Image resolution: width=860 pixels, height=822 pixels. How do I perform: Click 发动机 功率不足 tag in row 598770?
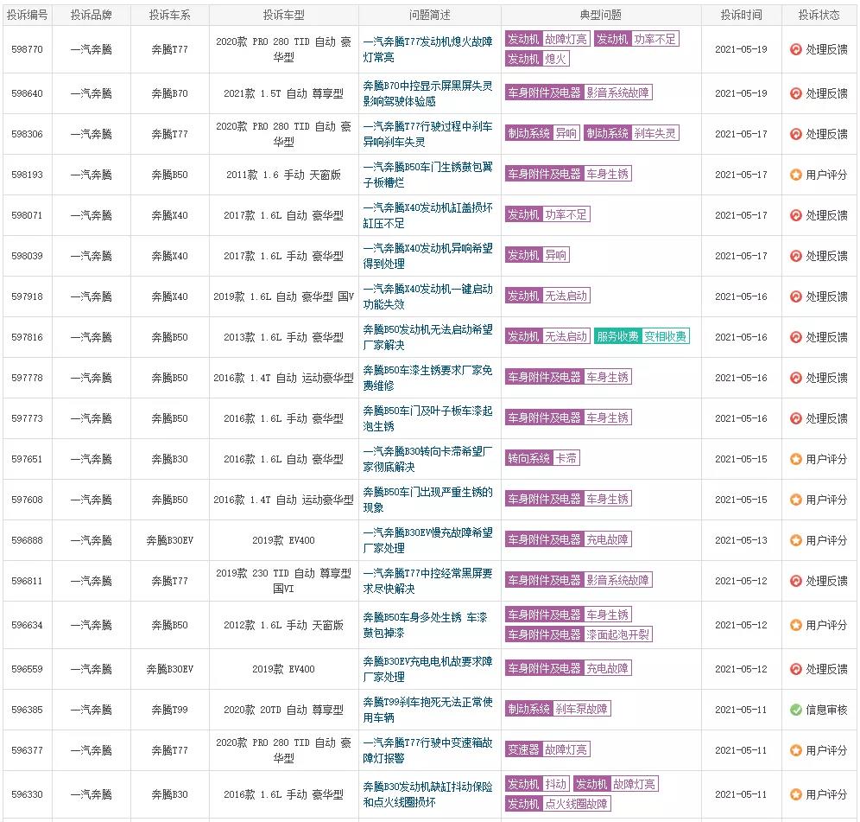coord(636,39)
